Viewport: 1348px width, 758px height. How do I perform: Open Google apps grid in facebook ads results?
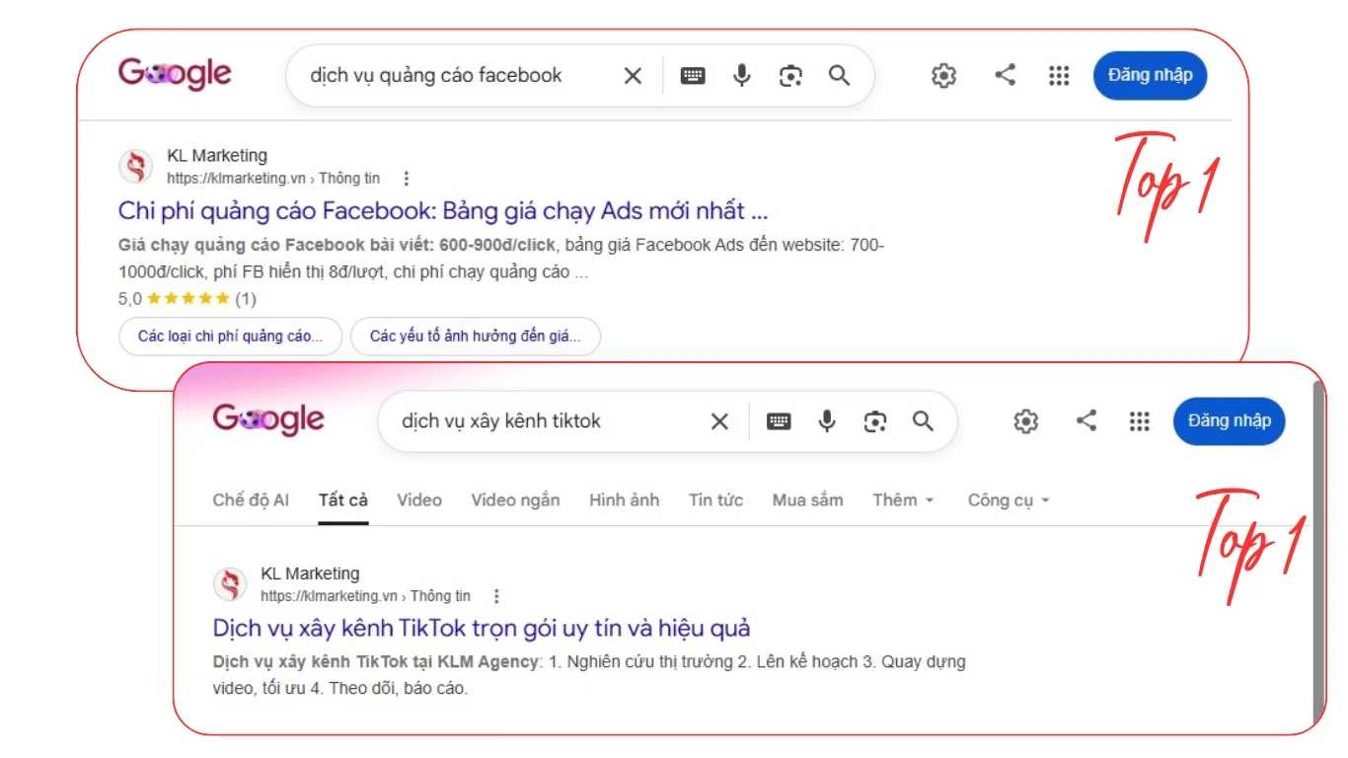[x=1059, y=76]
